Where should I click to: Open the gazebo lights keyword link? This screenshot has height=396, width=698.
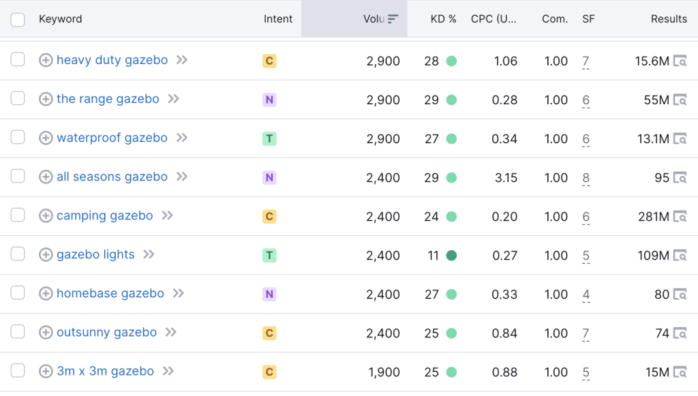tap(95, 254)
